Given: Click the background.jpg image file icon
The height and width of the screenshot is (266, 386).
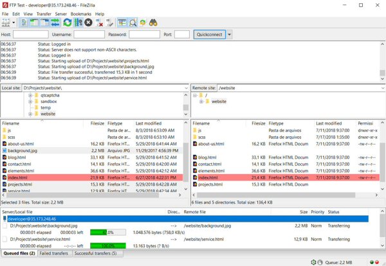Looking at the screenshot, I should [x=5, y=150].
